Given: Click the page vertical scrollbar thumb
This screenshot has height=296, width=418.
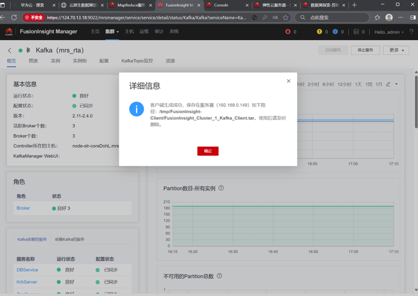Looking at the screenshot, I should [x=416, y=102].
